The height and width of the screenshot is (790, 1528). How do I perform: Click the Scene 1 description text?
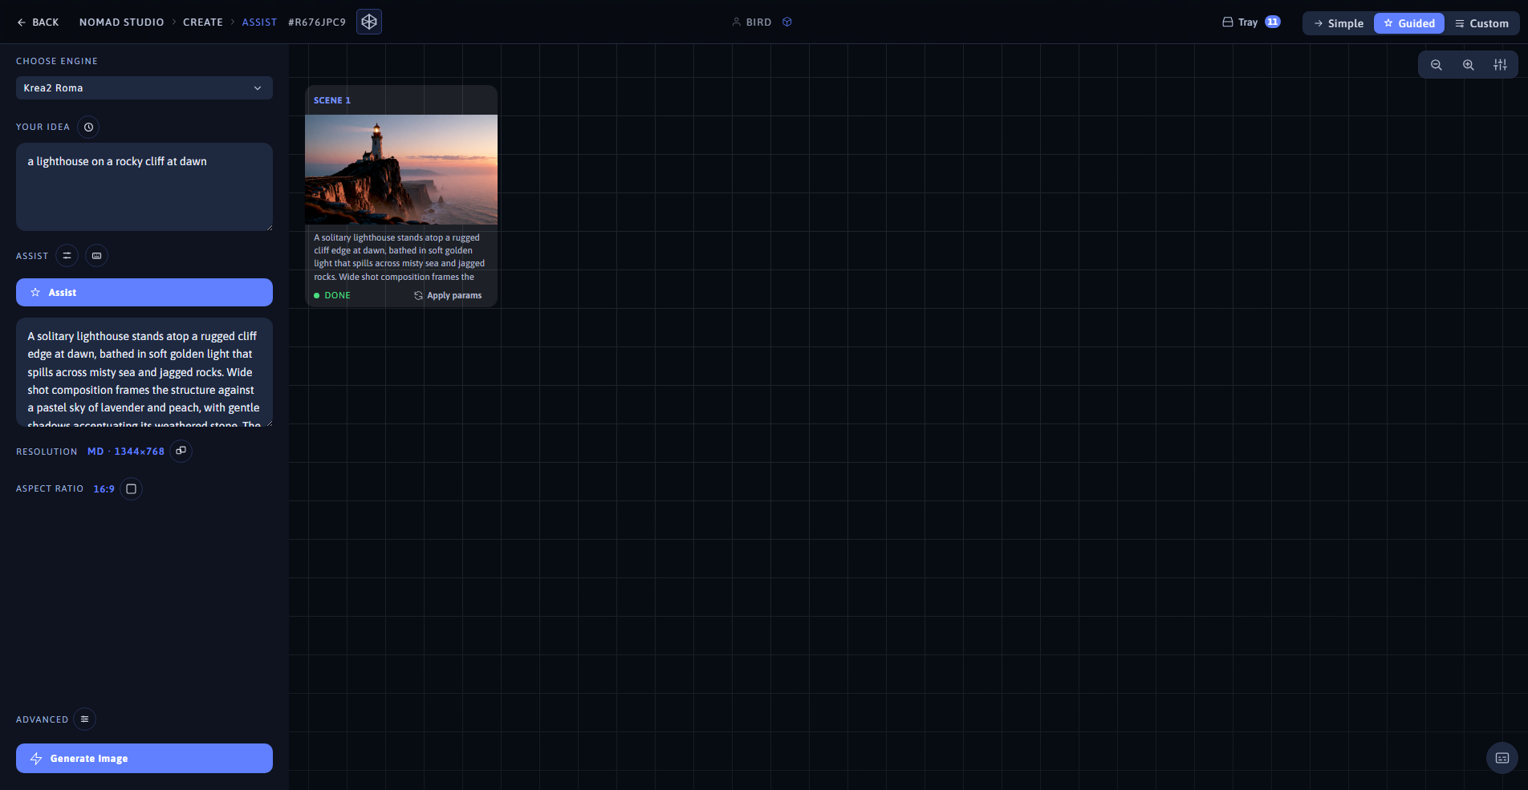tap(400, 257)
